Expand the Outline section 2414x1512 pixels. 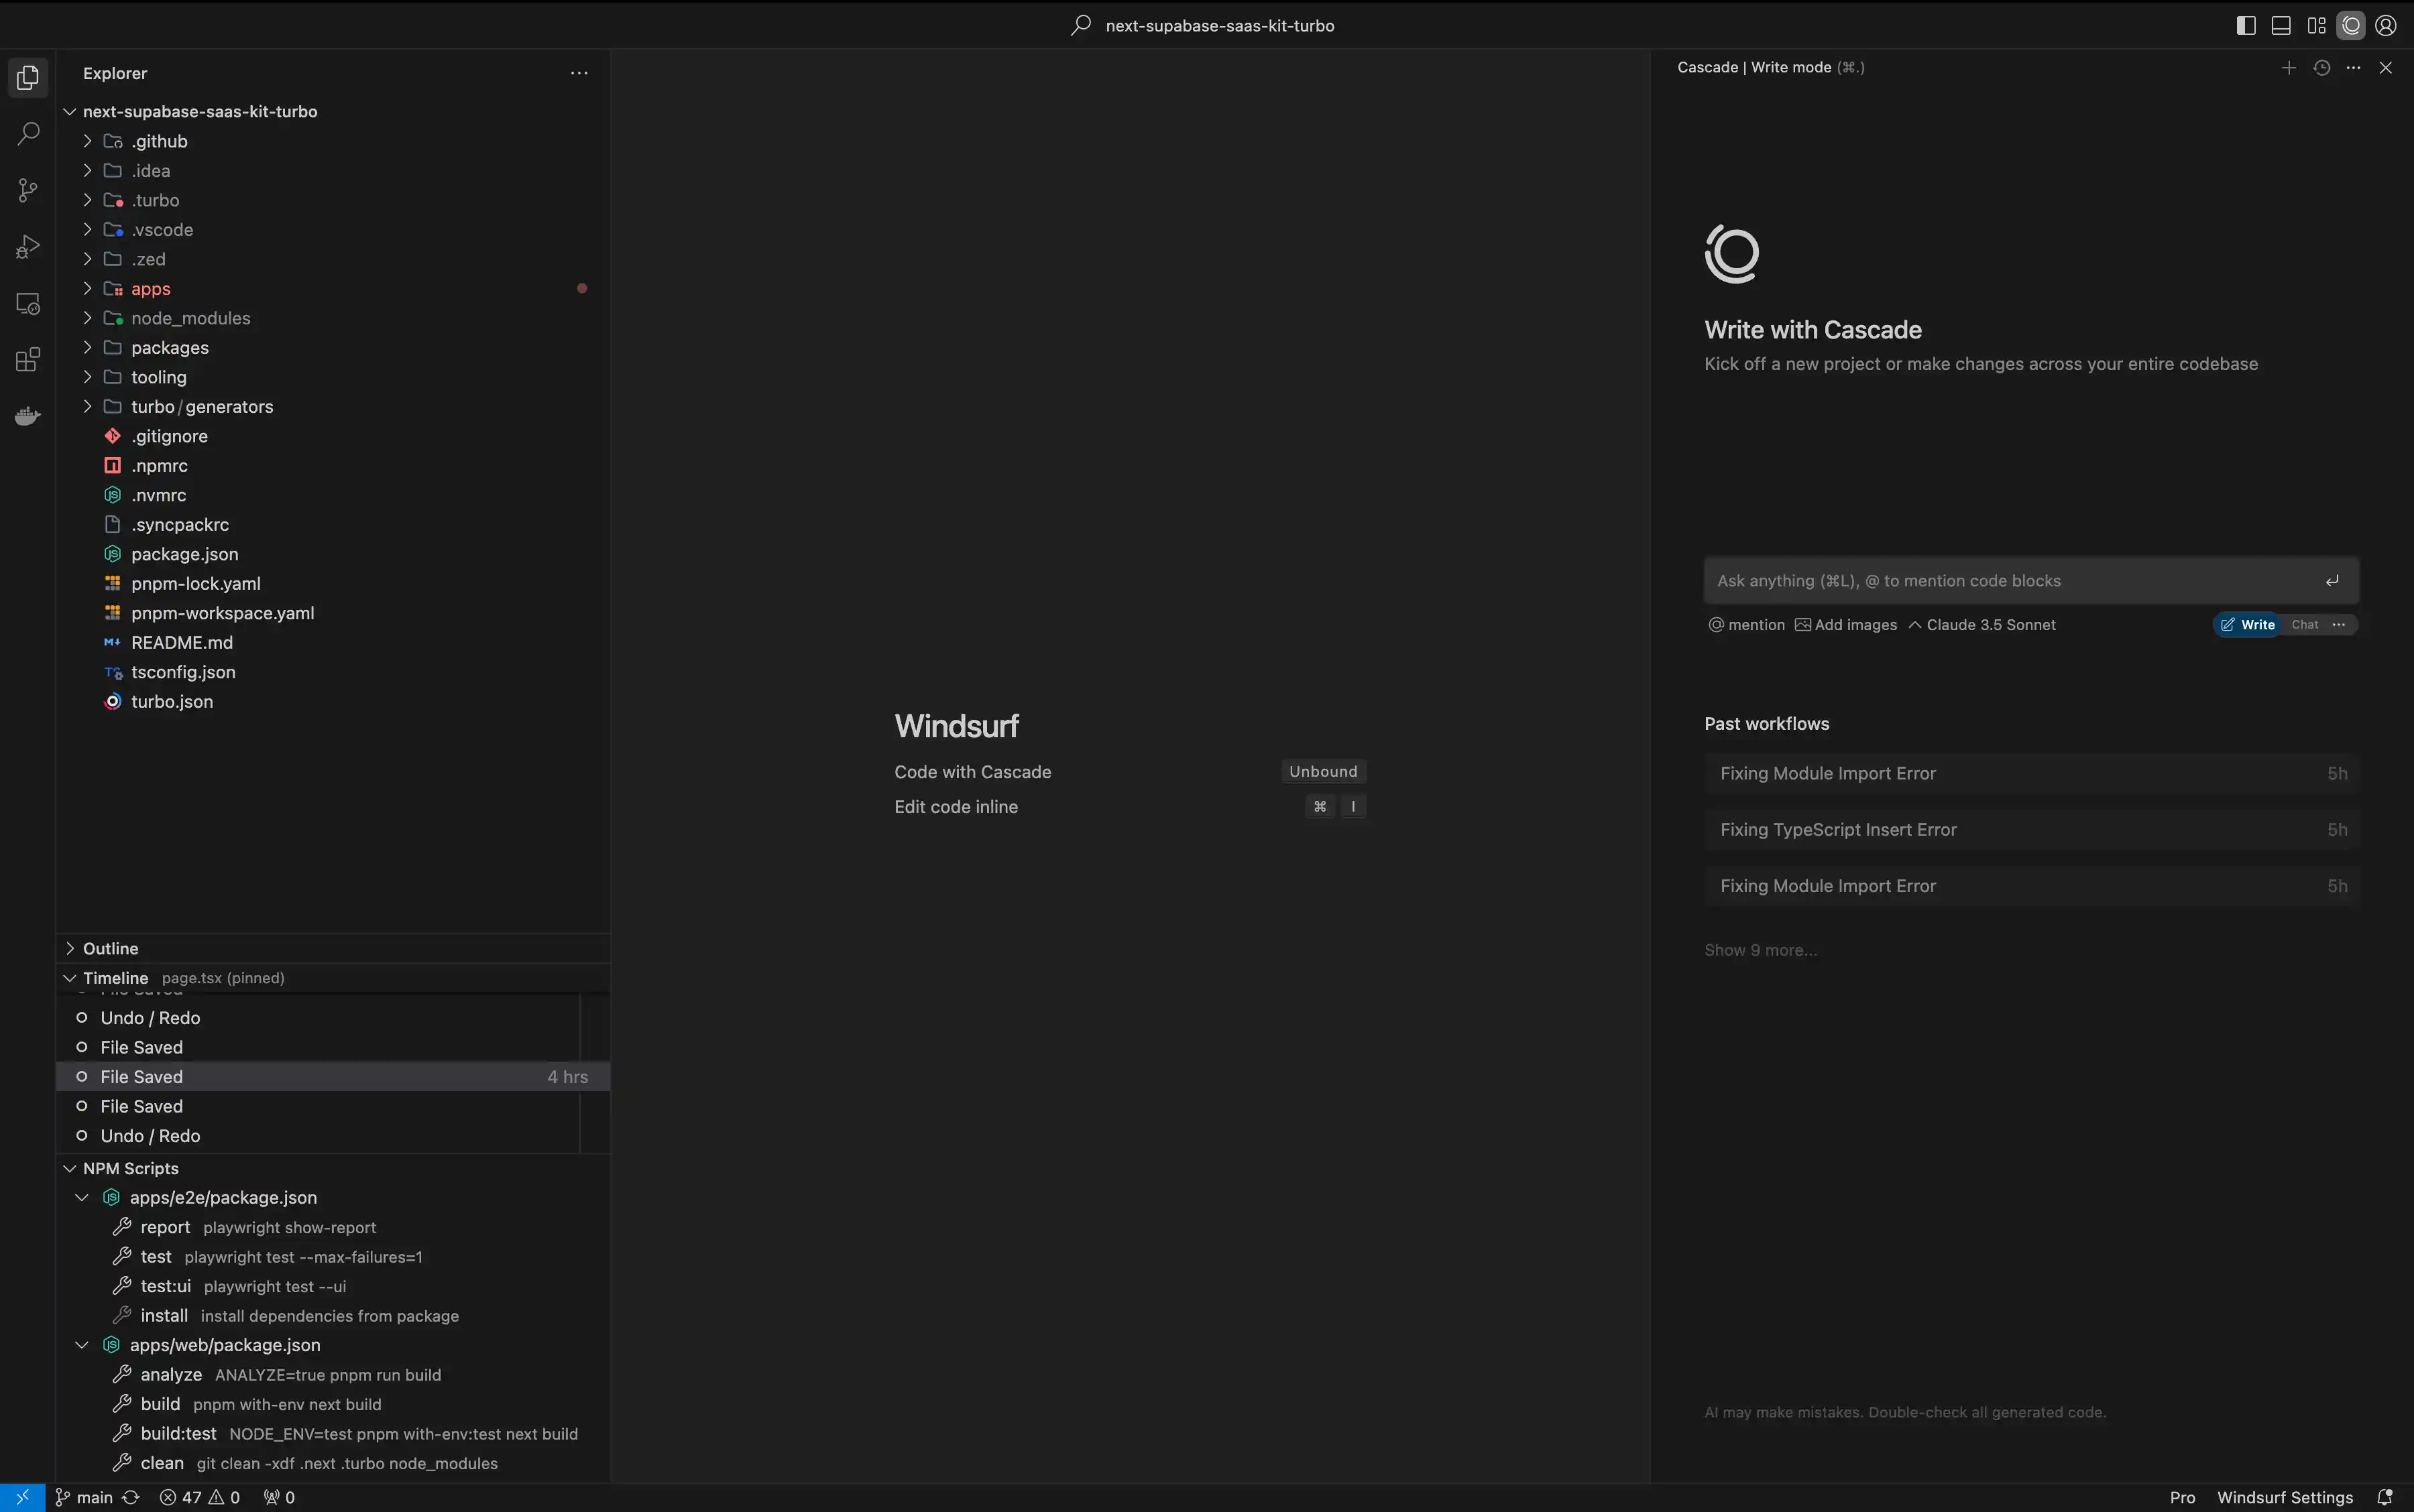(x=110, y=948)
